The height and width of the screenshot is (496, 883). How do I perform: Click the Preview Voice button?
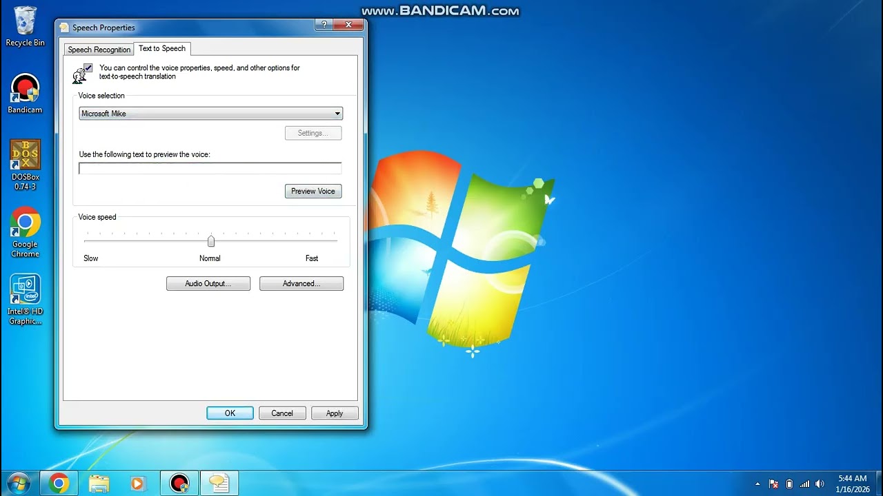click(x=313, y=192)
